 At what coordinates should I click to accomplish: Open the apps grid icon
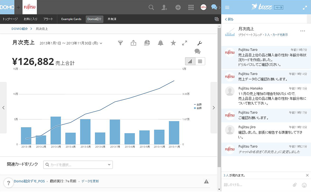click(191, 8)
